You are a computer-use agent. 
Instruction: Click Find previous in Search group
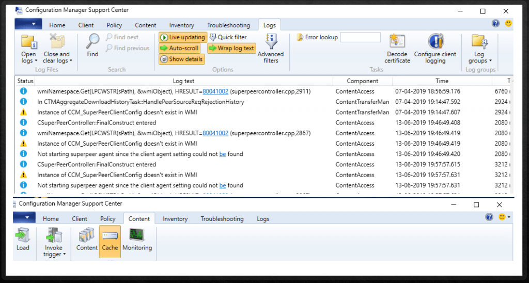128,48
